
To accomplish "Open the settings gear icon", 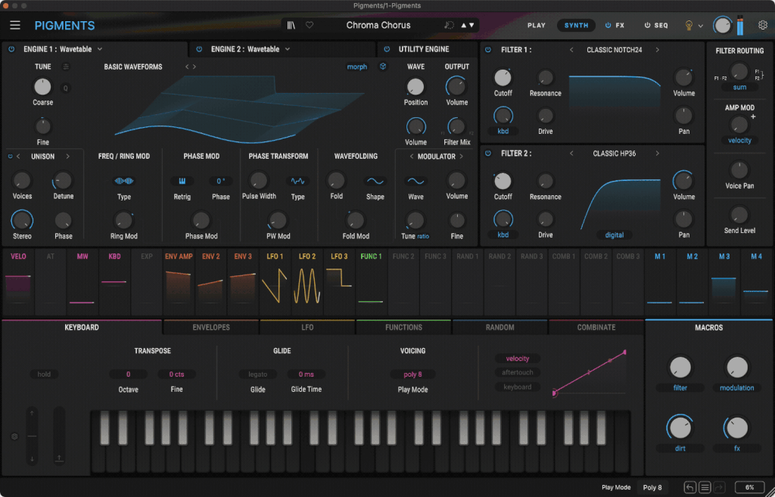I will point(763,25).
